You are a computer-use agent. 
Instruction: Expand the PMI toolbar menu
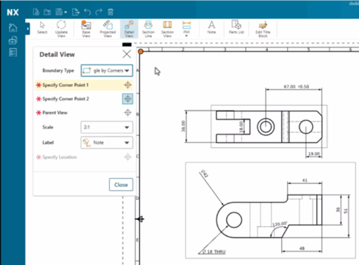point(187,36)
